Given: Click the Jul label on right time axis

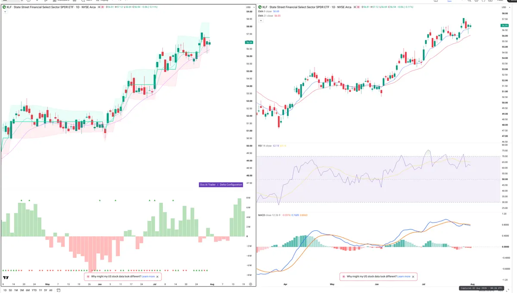Looking at the screenshot, I should pyautogui.click(x=424, y=284).
